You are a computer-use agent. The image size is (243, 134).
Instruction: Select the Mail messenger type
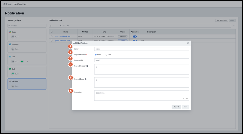pos(27,59)
